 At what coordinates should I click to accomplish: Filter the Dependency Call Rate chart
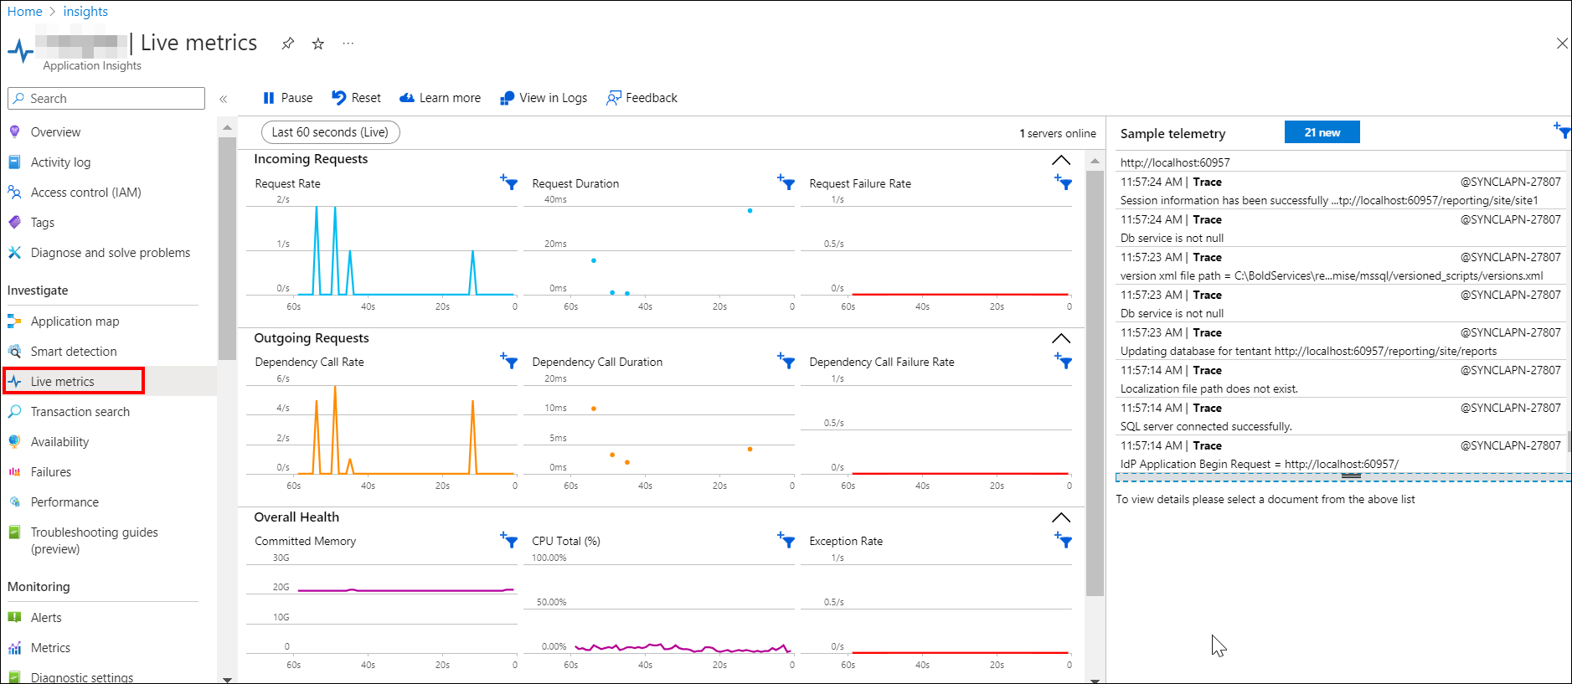click(x=508, y=361)
